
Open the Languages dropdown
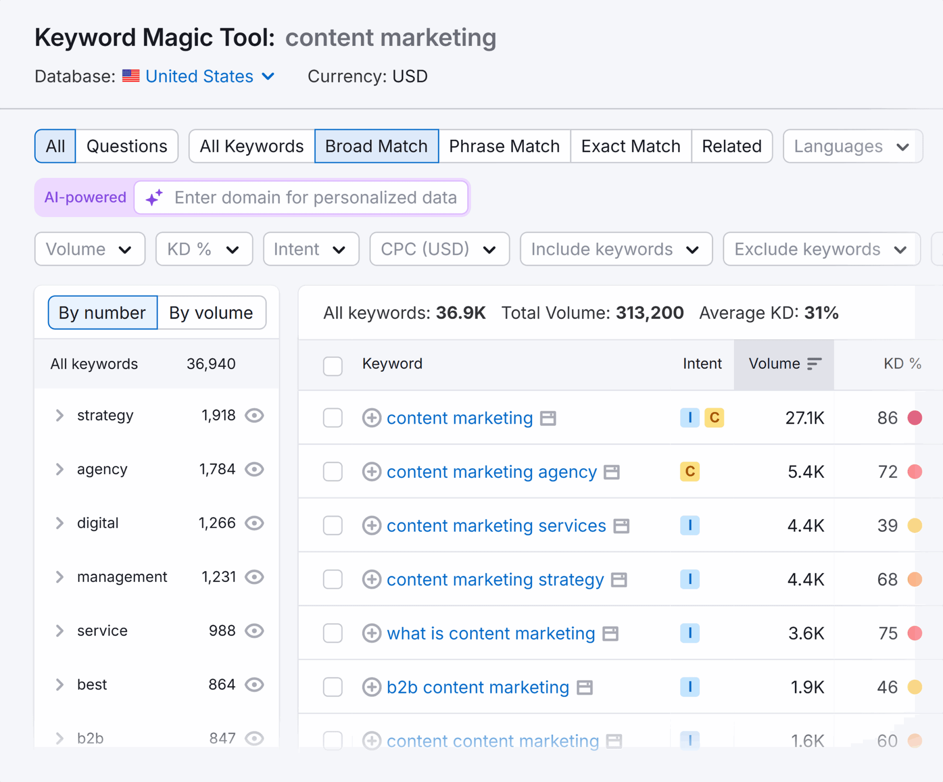pyautogui.click(x=851, y=146)
